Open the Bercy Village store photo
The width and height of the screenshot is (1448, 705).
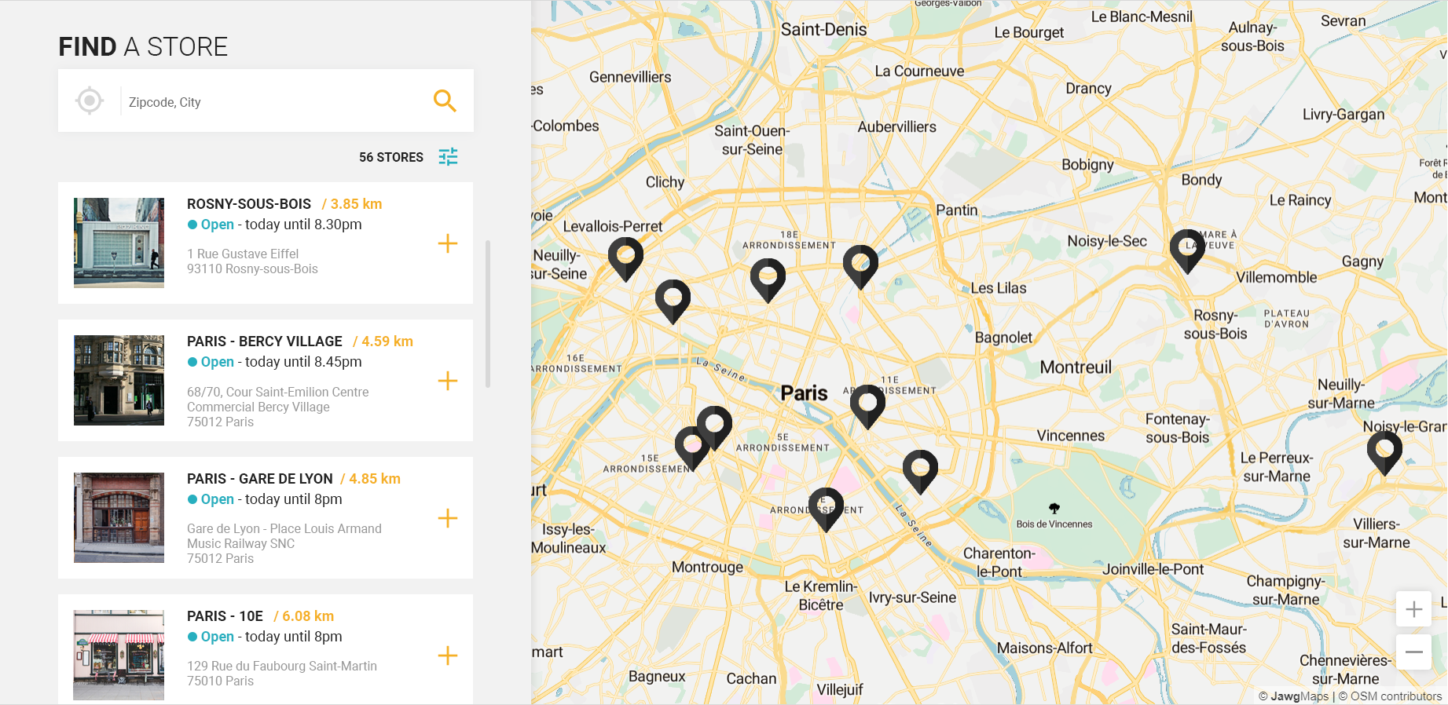pyautogui.click(x=119, y=380)
